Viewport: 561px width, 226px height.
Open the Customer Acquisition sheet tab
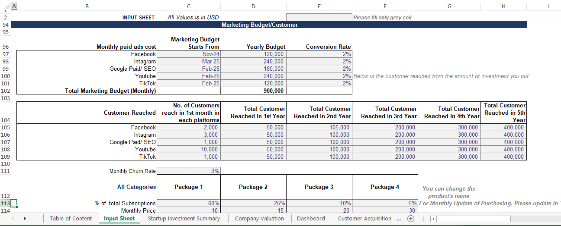tap(364, 219)
